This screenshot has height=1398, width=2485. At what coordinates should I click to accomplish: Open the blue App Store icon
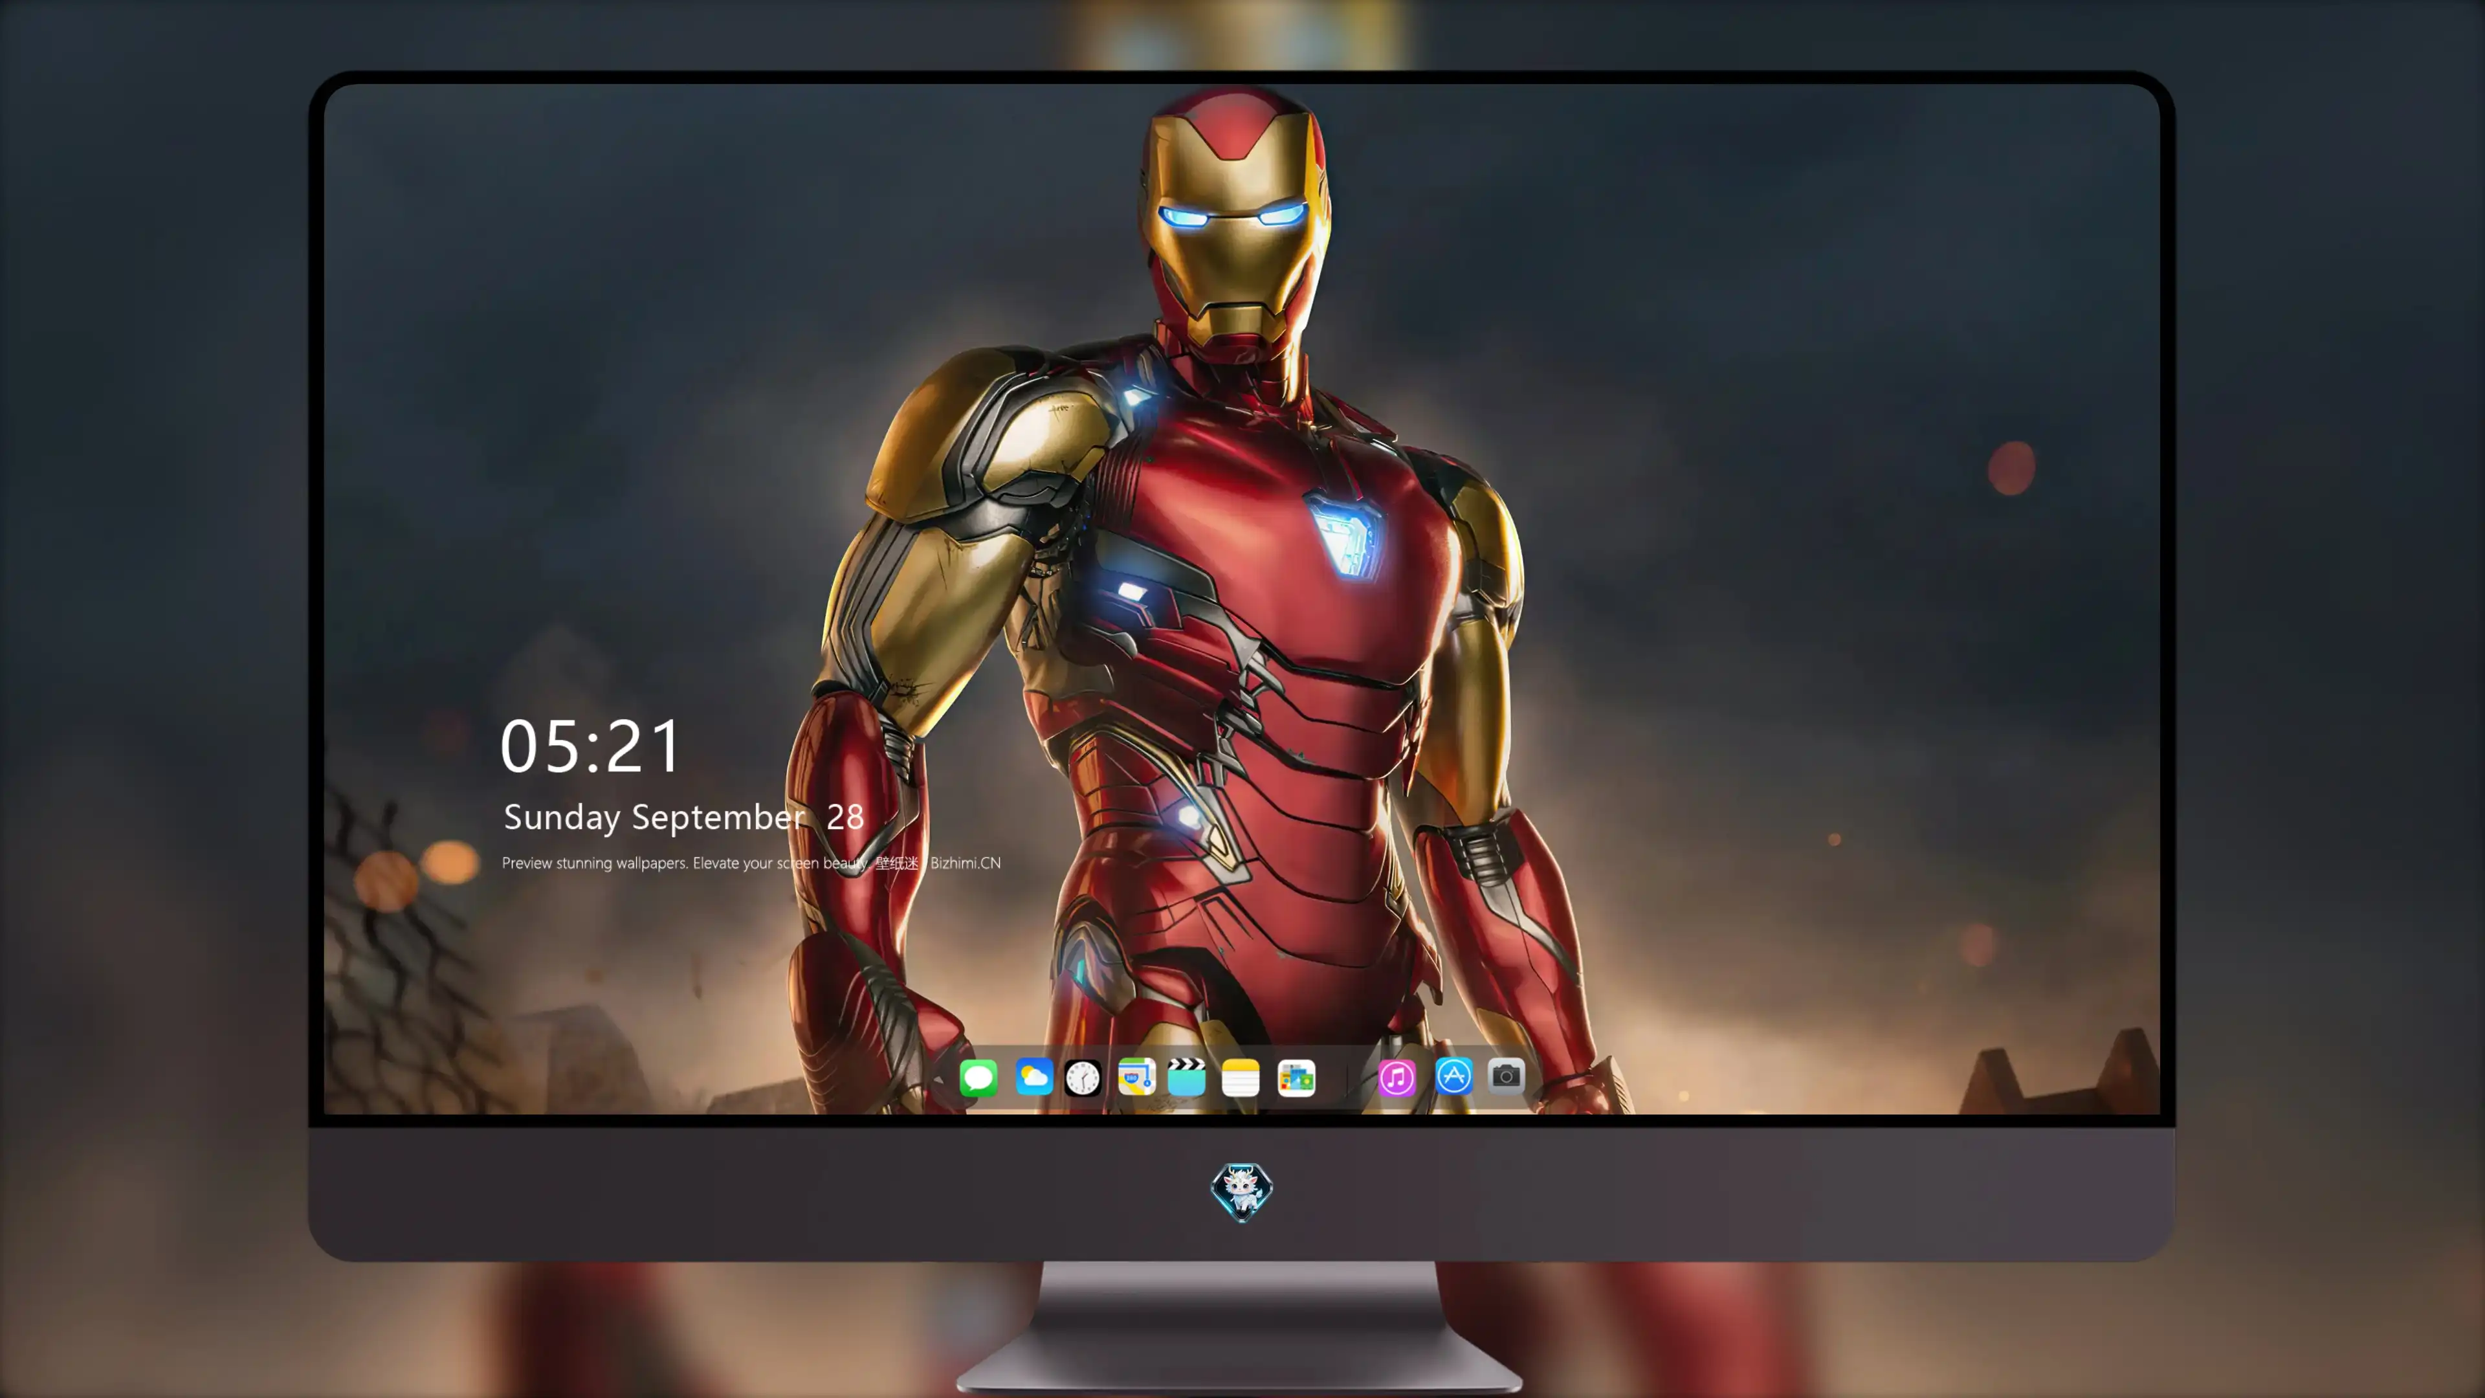click(1453, 1076)
